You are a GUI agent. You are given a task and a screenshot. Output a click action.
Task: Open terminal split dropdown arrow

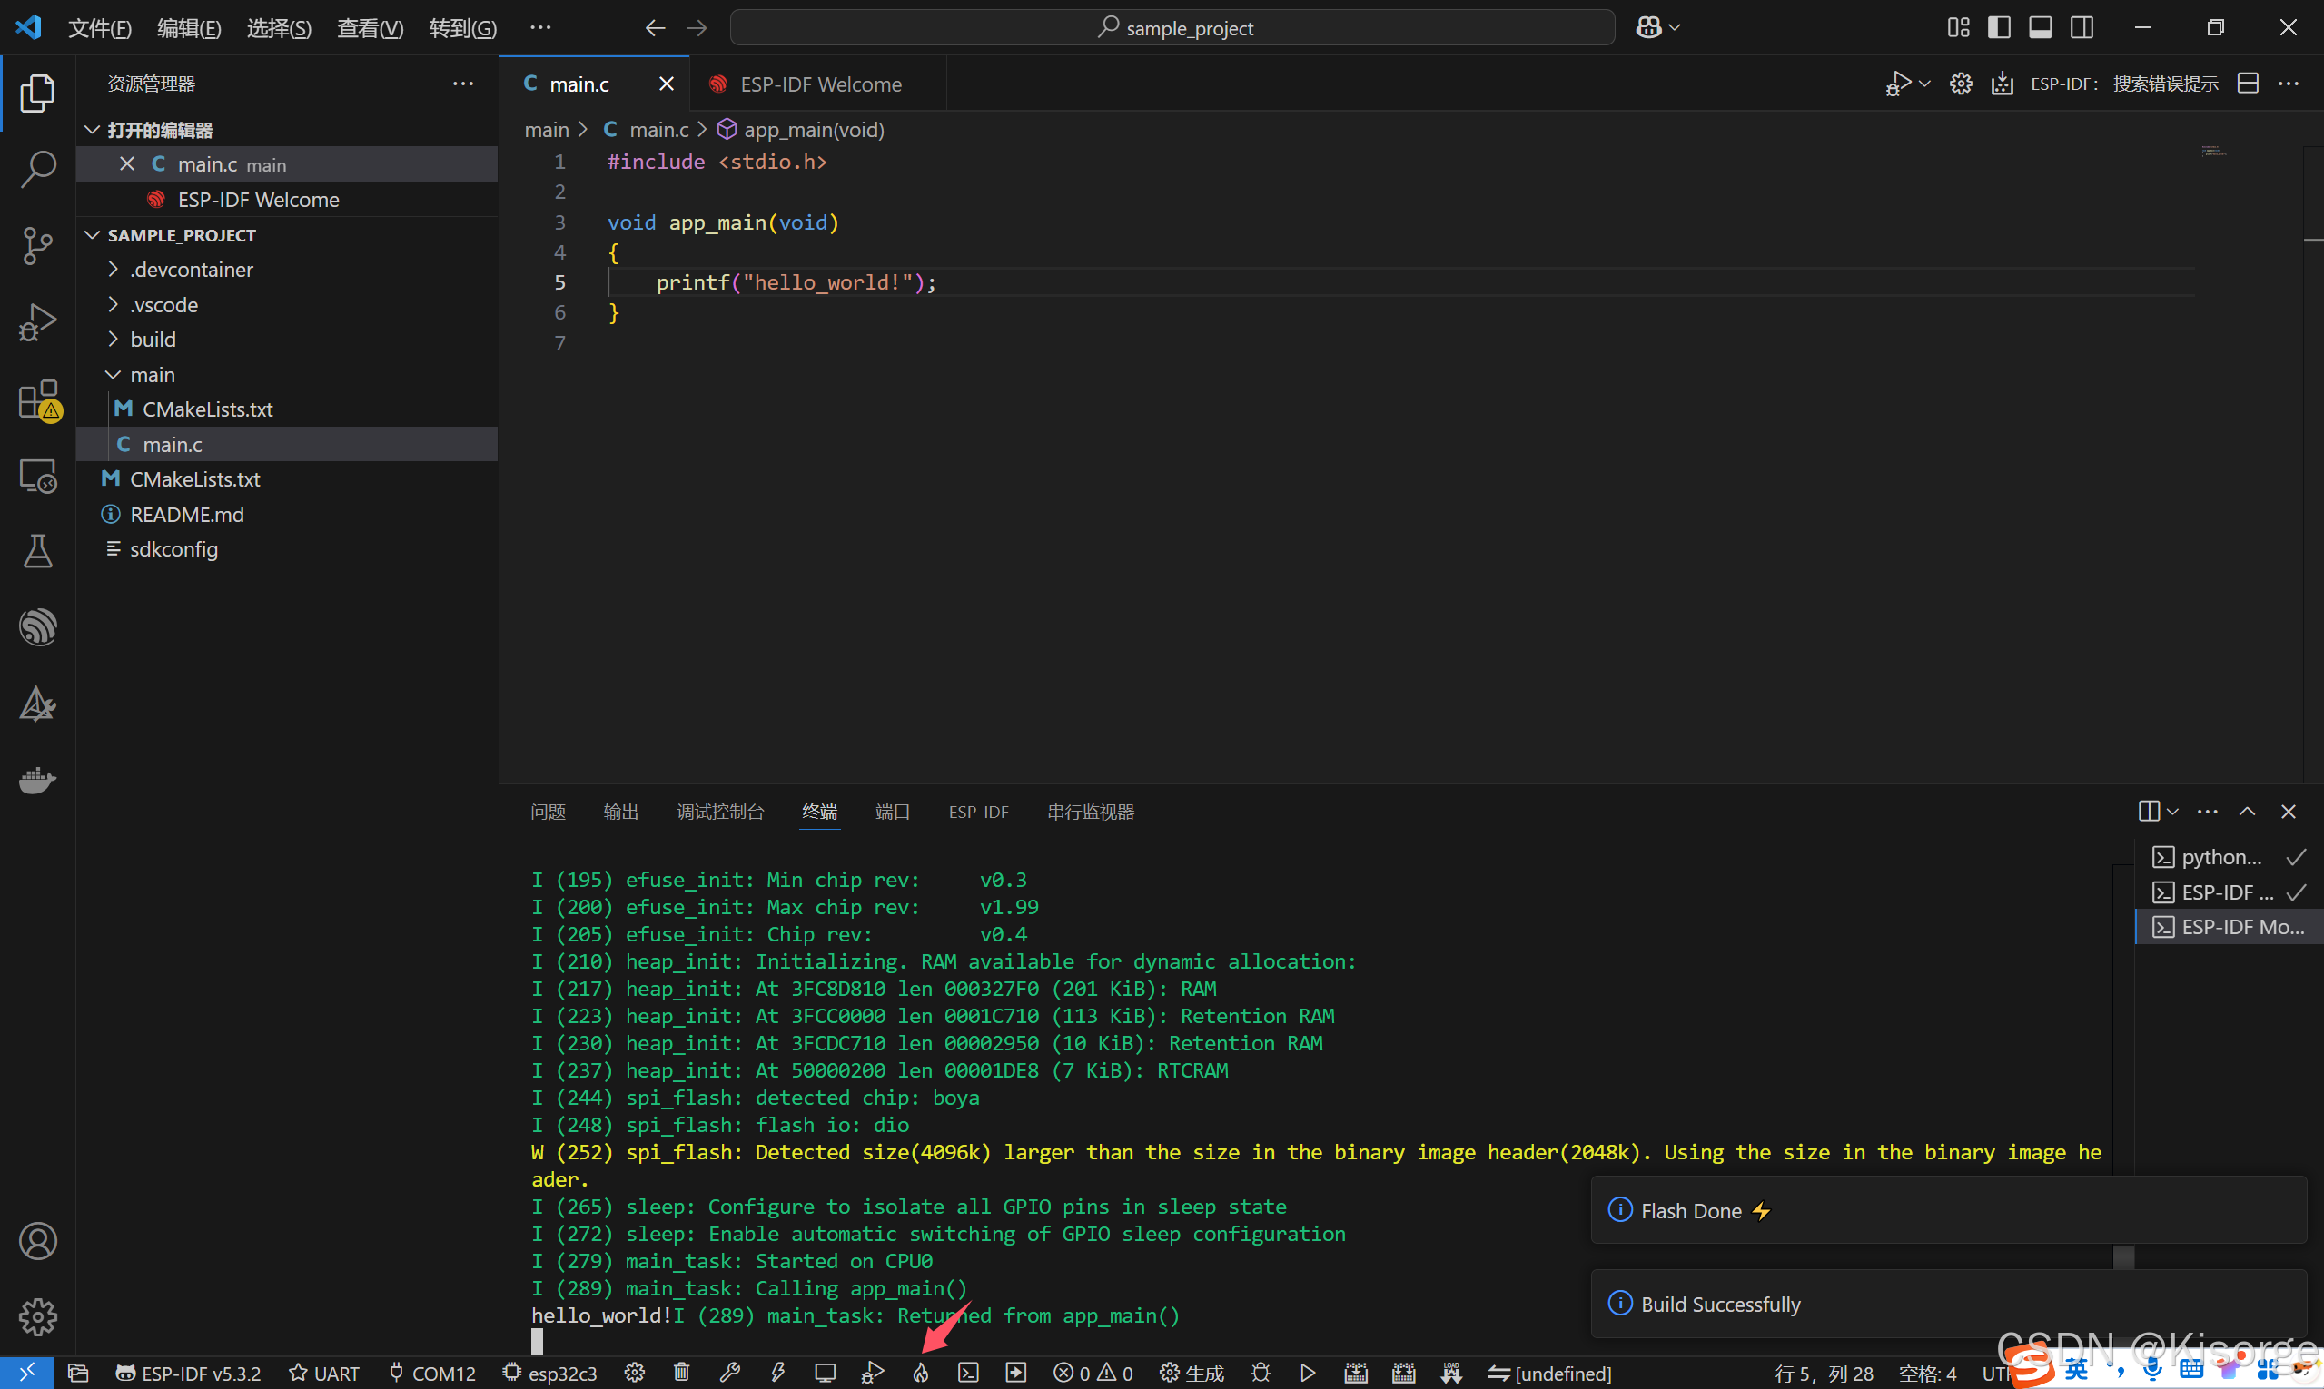(2172, 812)
